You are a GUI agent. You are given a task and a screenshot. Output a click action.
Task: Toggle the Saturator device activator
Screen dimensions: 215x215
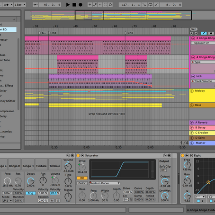tap(78, 155)
